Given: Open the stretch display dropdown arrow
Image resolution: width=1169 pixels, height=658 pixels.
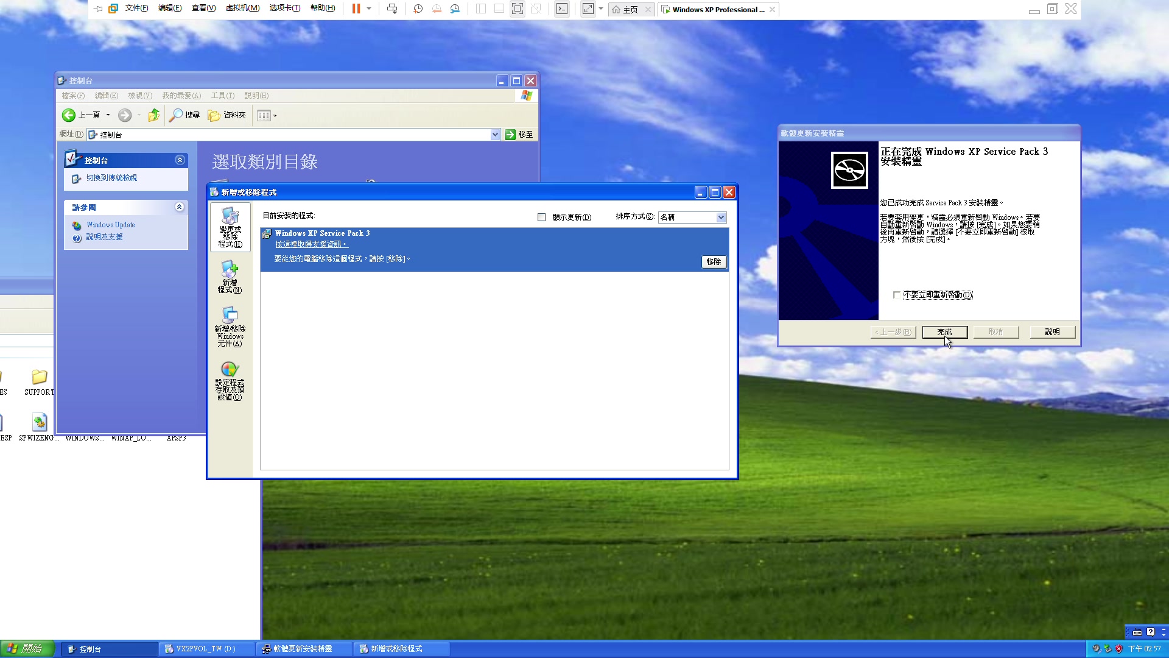Looking at the screenshot, I should pos(601,9).
